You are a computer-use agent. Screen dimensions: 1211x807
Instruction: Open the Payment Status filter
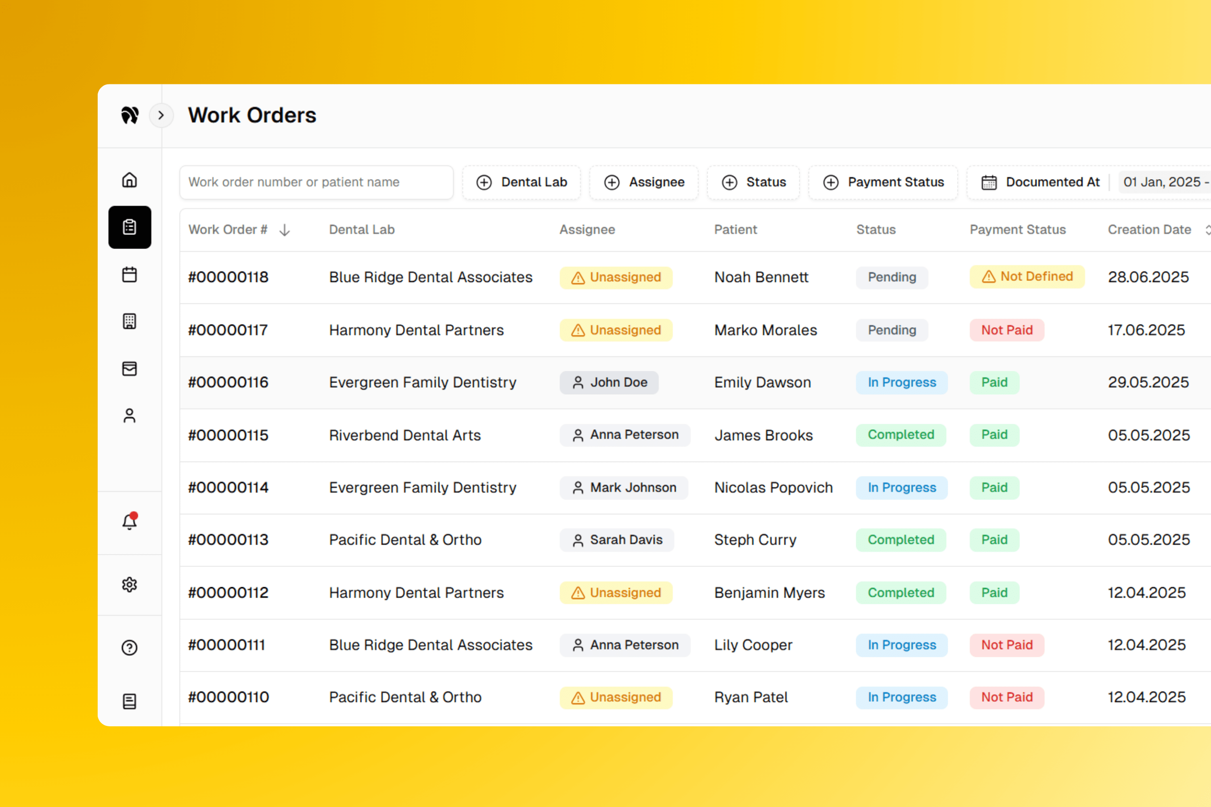[883, 182]
